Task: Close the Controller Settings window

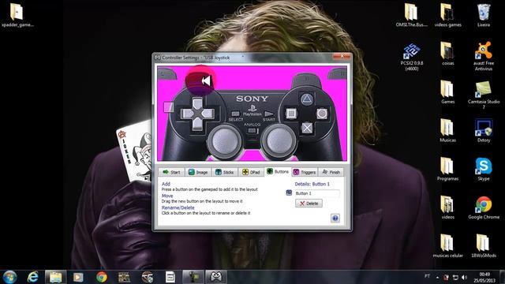Action: tap(342, 57)
